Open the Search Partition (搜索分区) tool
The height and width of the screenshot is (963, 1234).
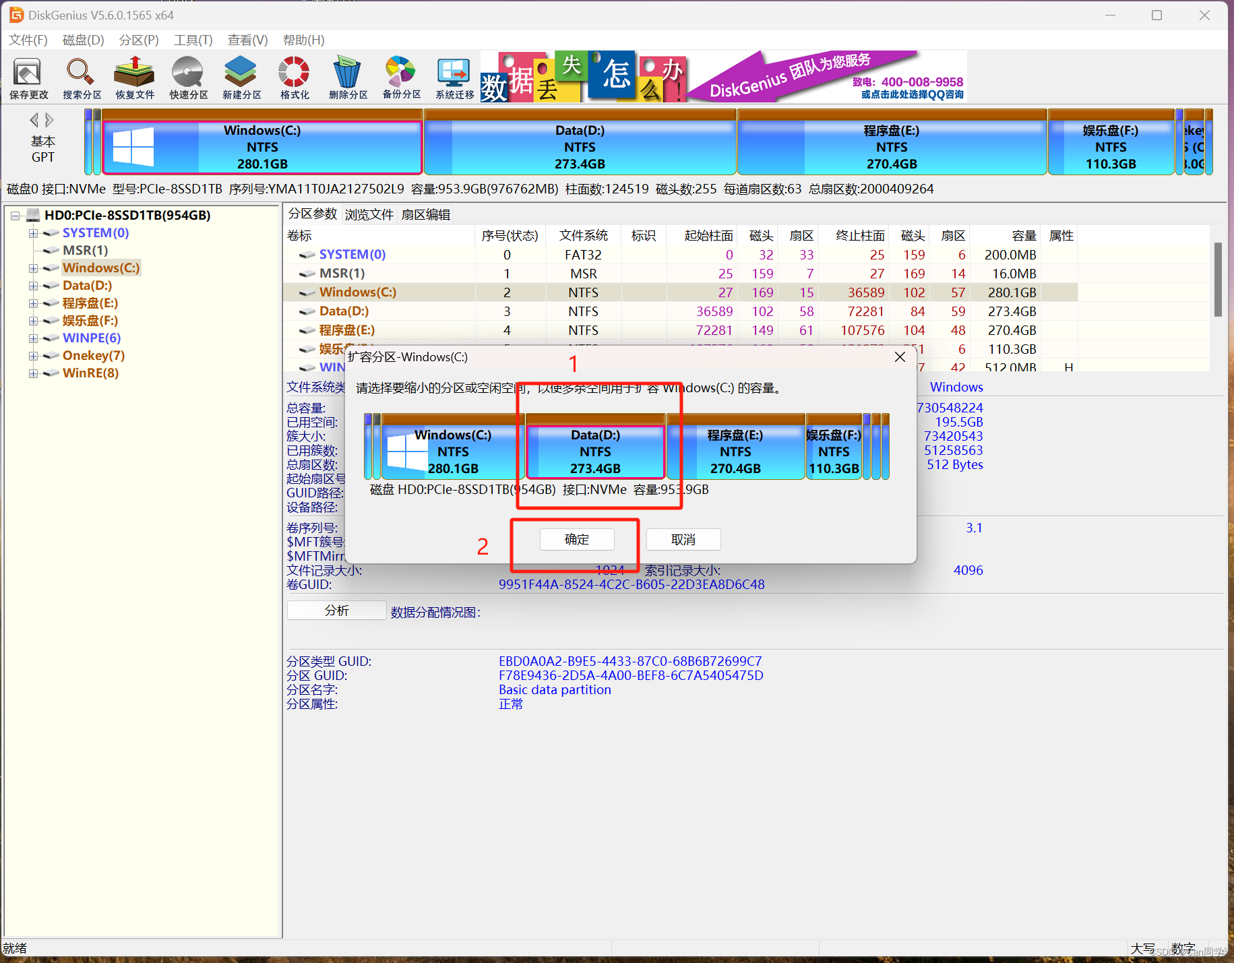(x=82, y=77)
